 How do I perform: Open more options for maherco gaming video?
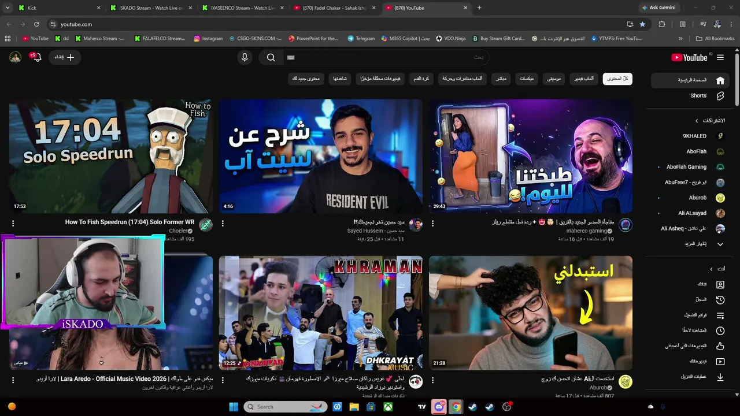coord(432,224)
